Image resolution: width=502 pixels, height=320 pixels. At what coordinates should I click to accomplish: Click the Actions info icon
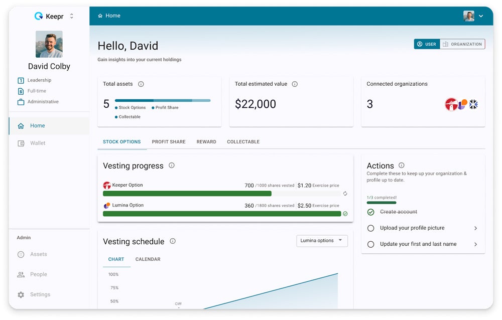coord(401,166)
